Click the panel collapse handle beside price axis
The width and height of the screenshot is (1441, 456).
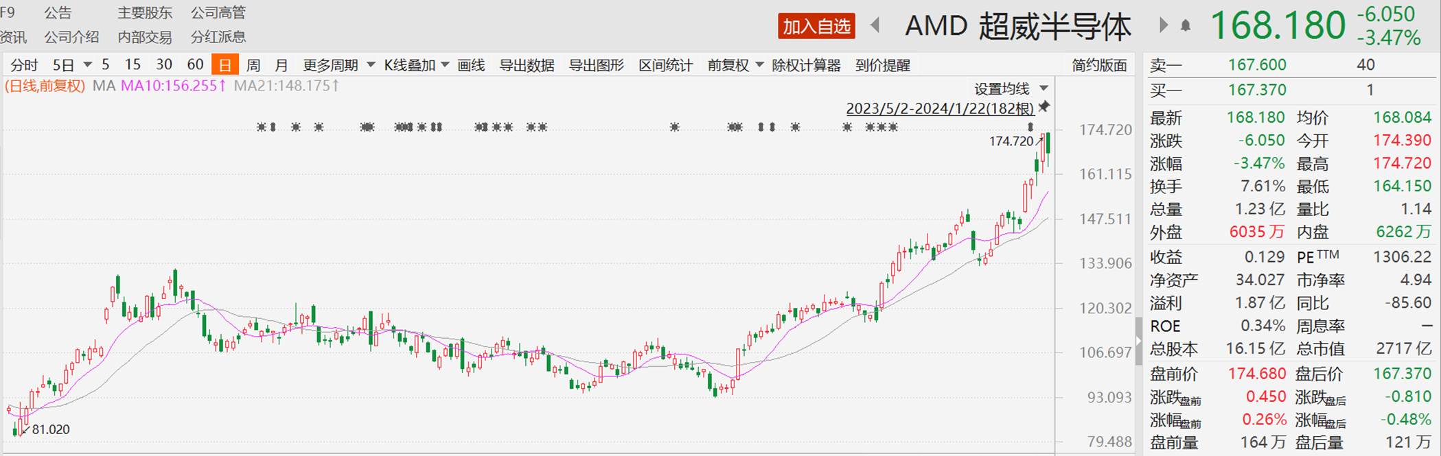[1138, 341]
